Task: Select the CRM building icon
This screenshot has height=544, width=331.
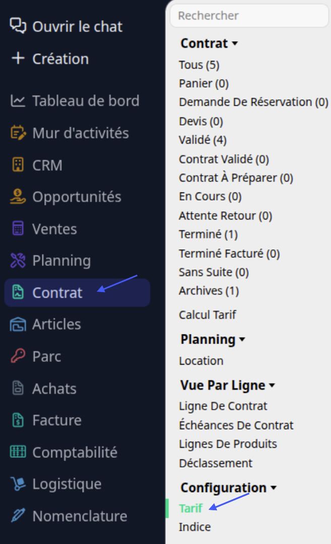Action: (18, 165)
